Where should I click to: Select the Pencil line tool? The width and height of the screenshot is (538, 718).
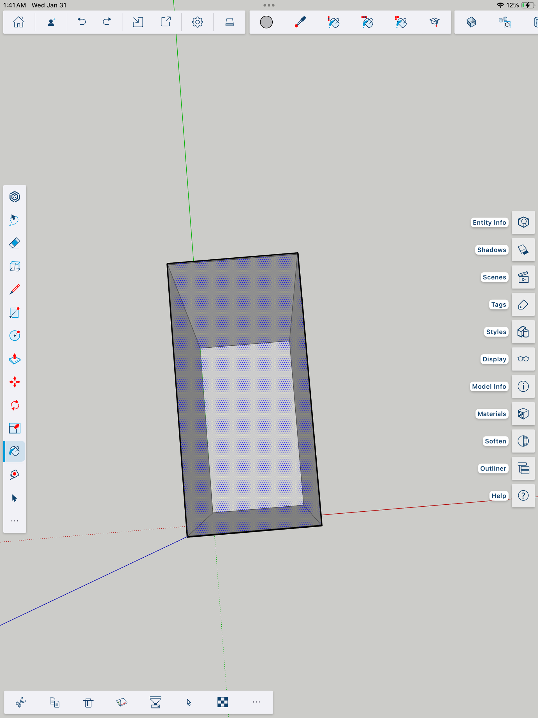(15, 289)
